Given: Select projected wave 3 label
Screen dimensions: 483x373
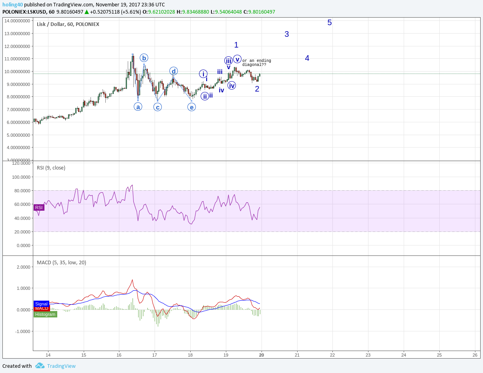Looking at the screenshot, I should (x=287, y=34).
